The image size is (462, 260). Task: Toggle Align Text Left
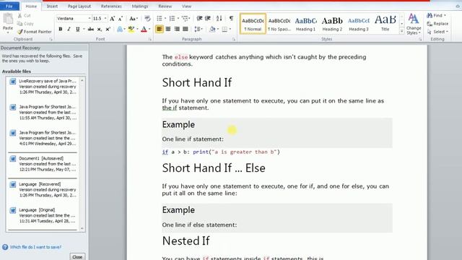(x=159, y=29)
